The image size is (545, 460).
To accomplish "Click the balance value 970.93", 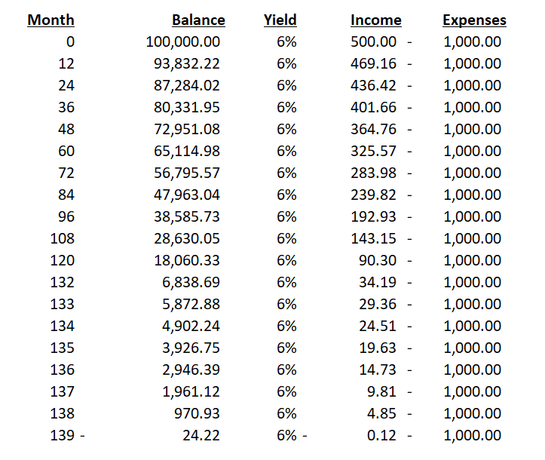I will click(195, 414).
